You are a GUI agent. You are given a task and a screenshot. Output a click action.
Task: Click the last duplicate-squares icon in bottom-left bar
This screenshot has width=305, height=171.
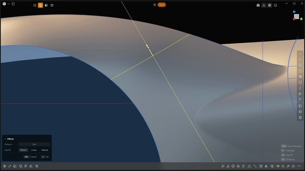tap(37, 166)
